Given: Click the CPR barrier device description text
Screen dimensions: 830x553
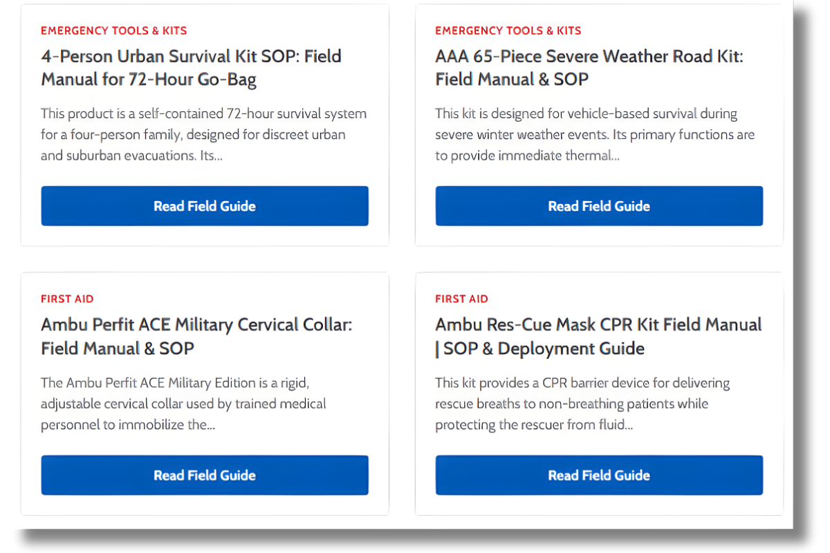Looking at the screenshot, I should (x=582, y=404).
